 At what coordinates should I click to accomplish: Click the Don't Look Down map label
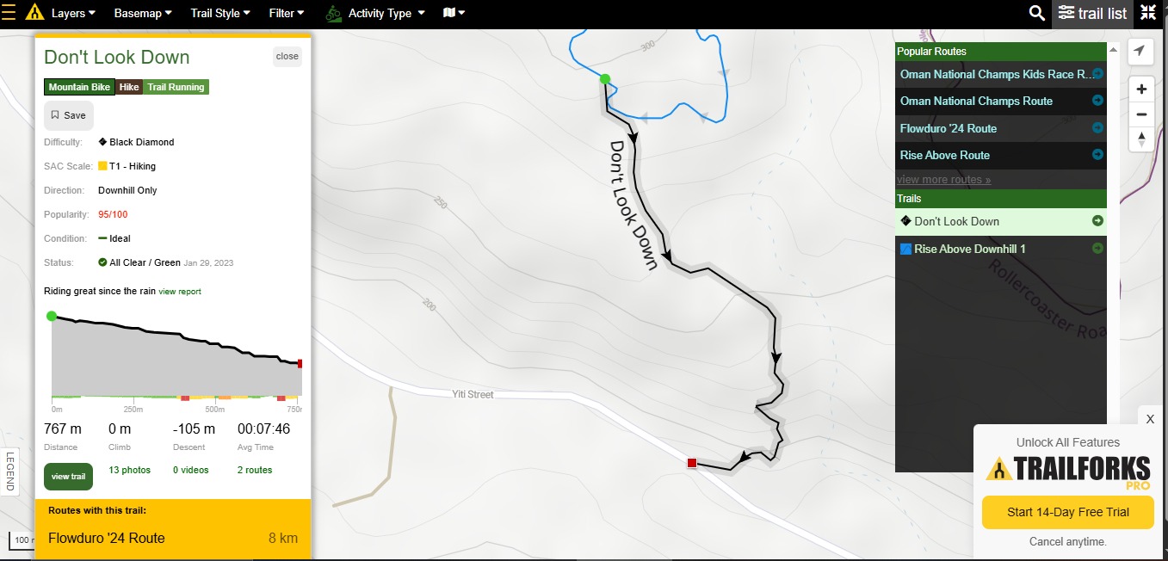pyautogui.click(x=633, y=205)
